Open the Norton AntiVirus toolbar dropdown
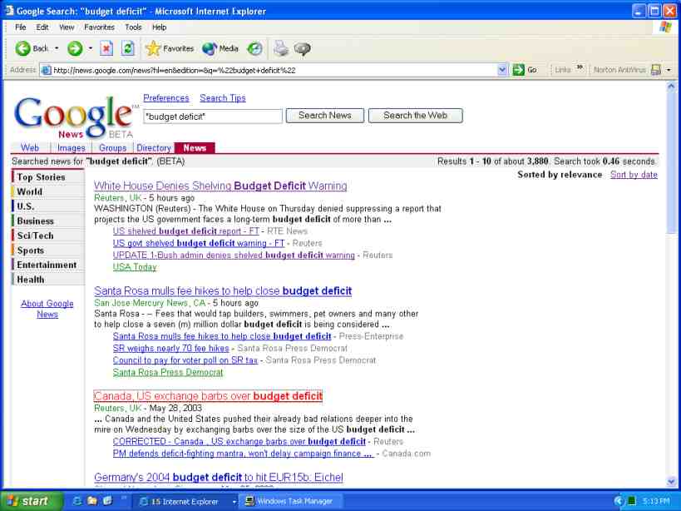The width and height of the screenshot is (681, 511). coord(669,70)
